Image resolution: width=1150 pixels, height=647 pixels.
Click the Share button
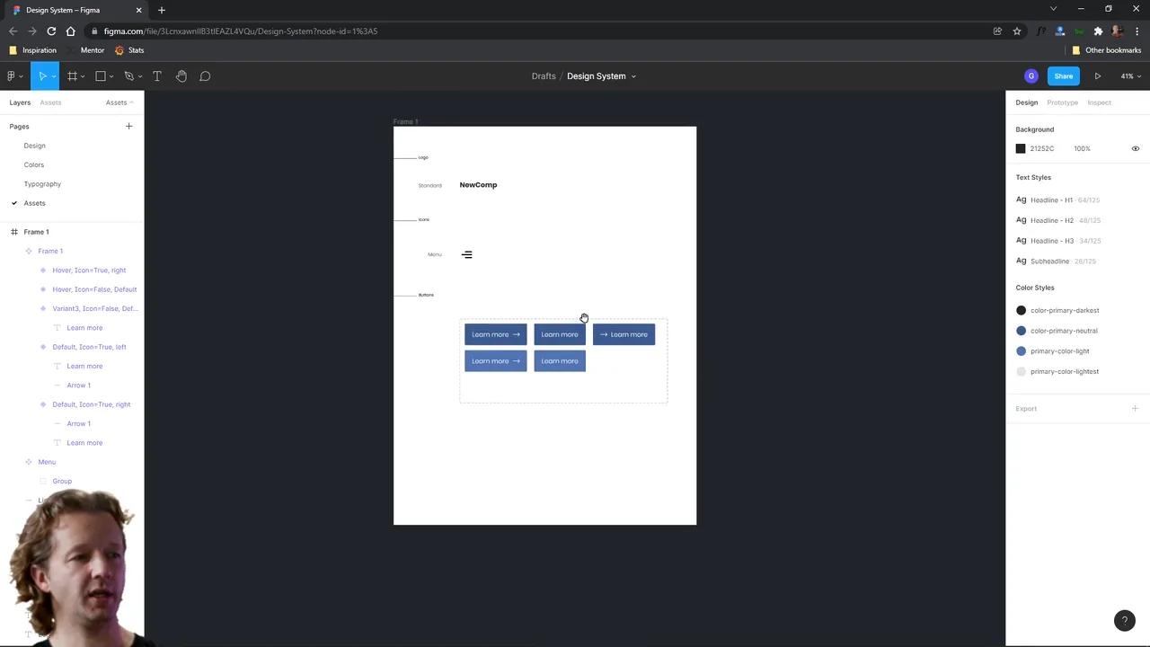click(1063, 75)
